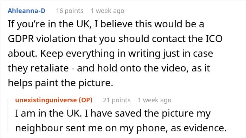Open the top comment's 1 week ago timestamp

tap(108, 11)
